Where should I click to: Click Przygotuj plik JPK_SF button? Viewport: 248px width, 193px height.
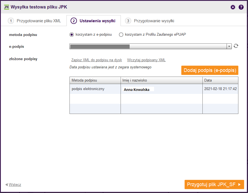pos(214,184)
